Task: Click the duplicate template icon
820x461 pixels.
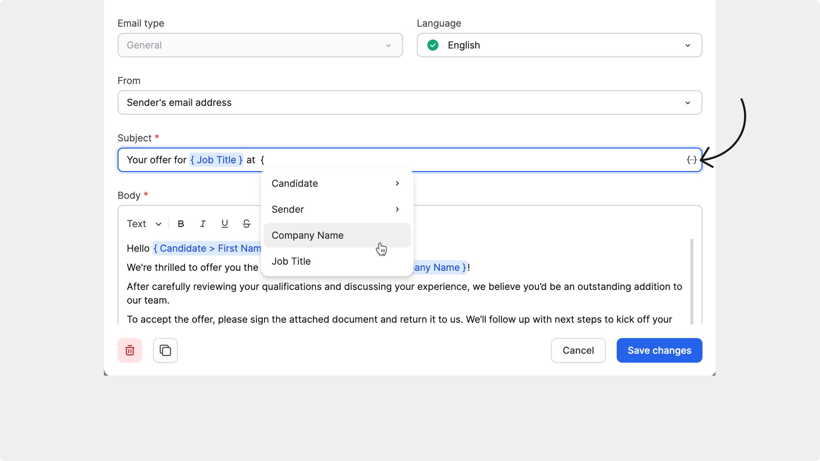Action: click(x=165, y=350)
